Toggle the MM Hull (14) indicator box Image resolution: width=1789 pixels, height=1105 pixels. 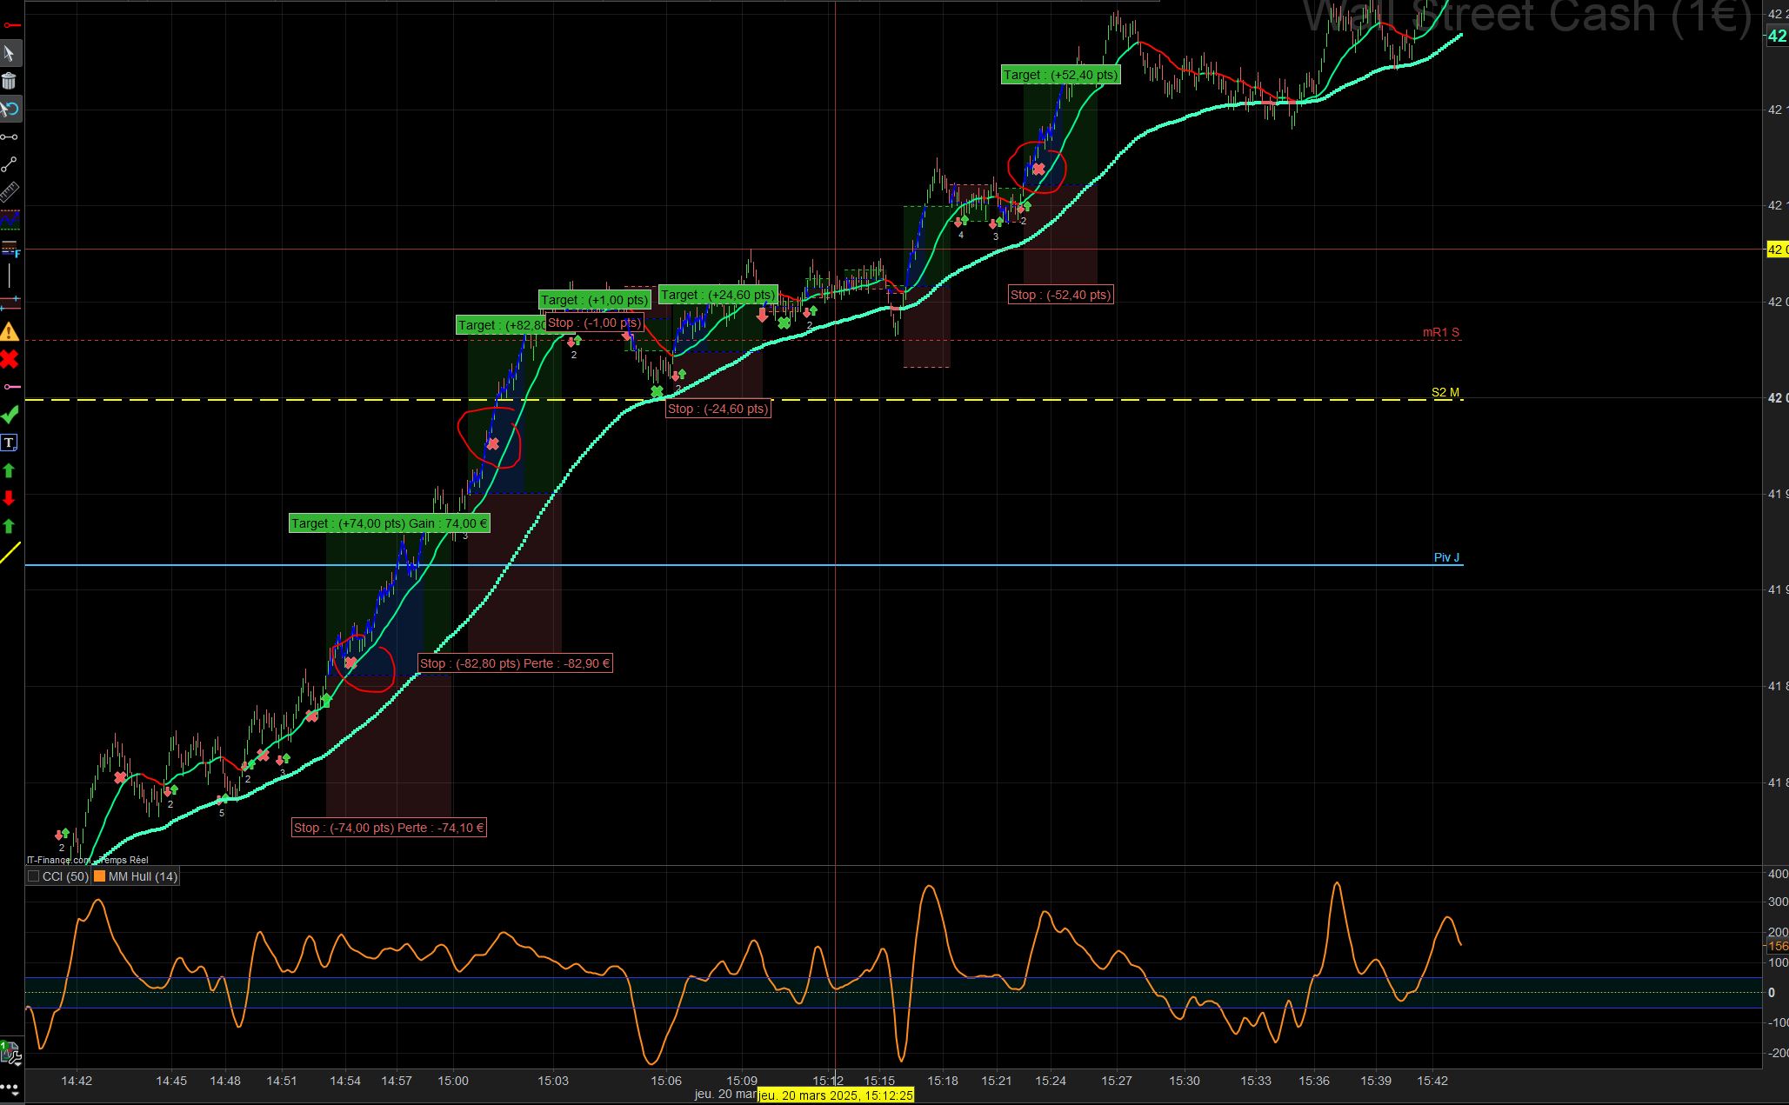(x=100, y=876)
